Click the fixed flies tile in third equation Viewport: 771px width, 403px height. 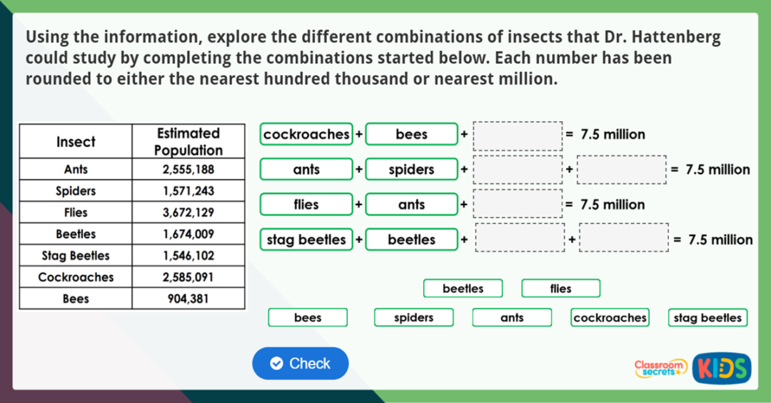point(306,204)
